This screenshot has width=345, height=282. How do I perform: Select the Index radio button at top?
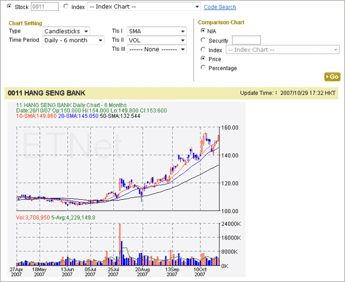click(x=66, y=7)
